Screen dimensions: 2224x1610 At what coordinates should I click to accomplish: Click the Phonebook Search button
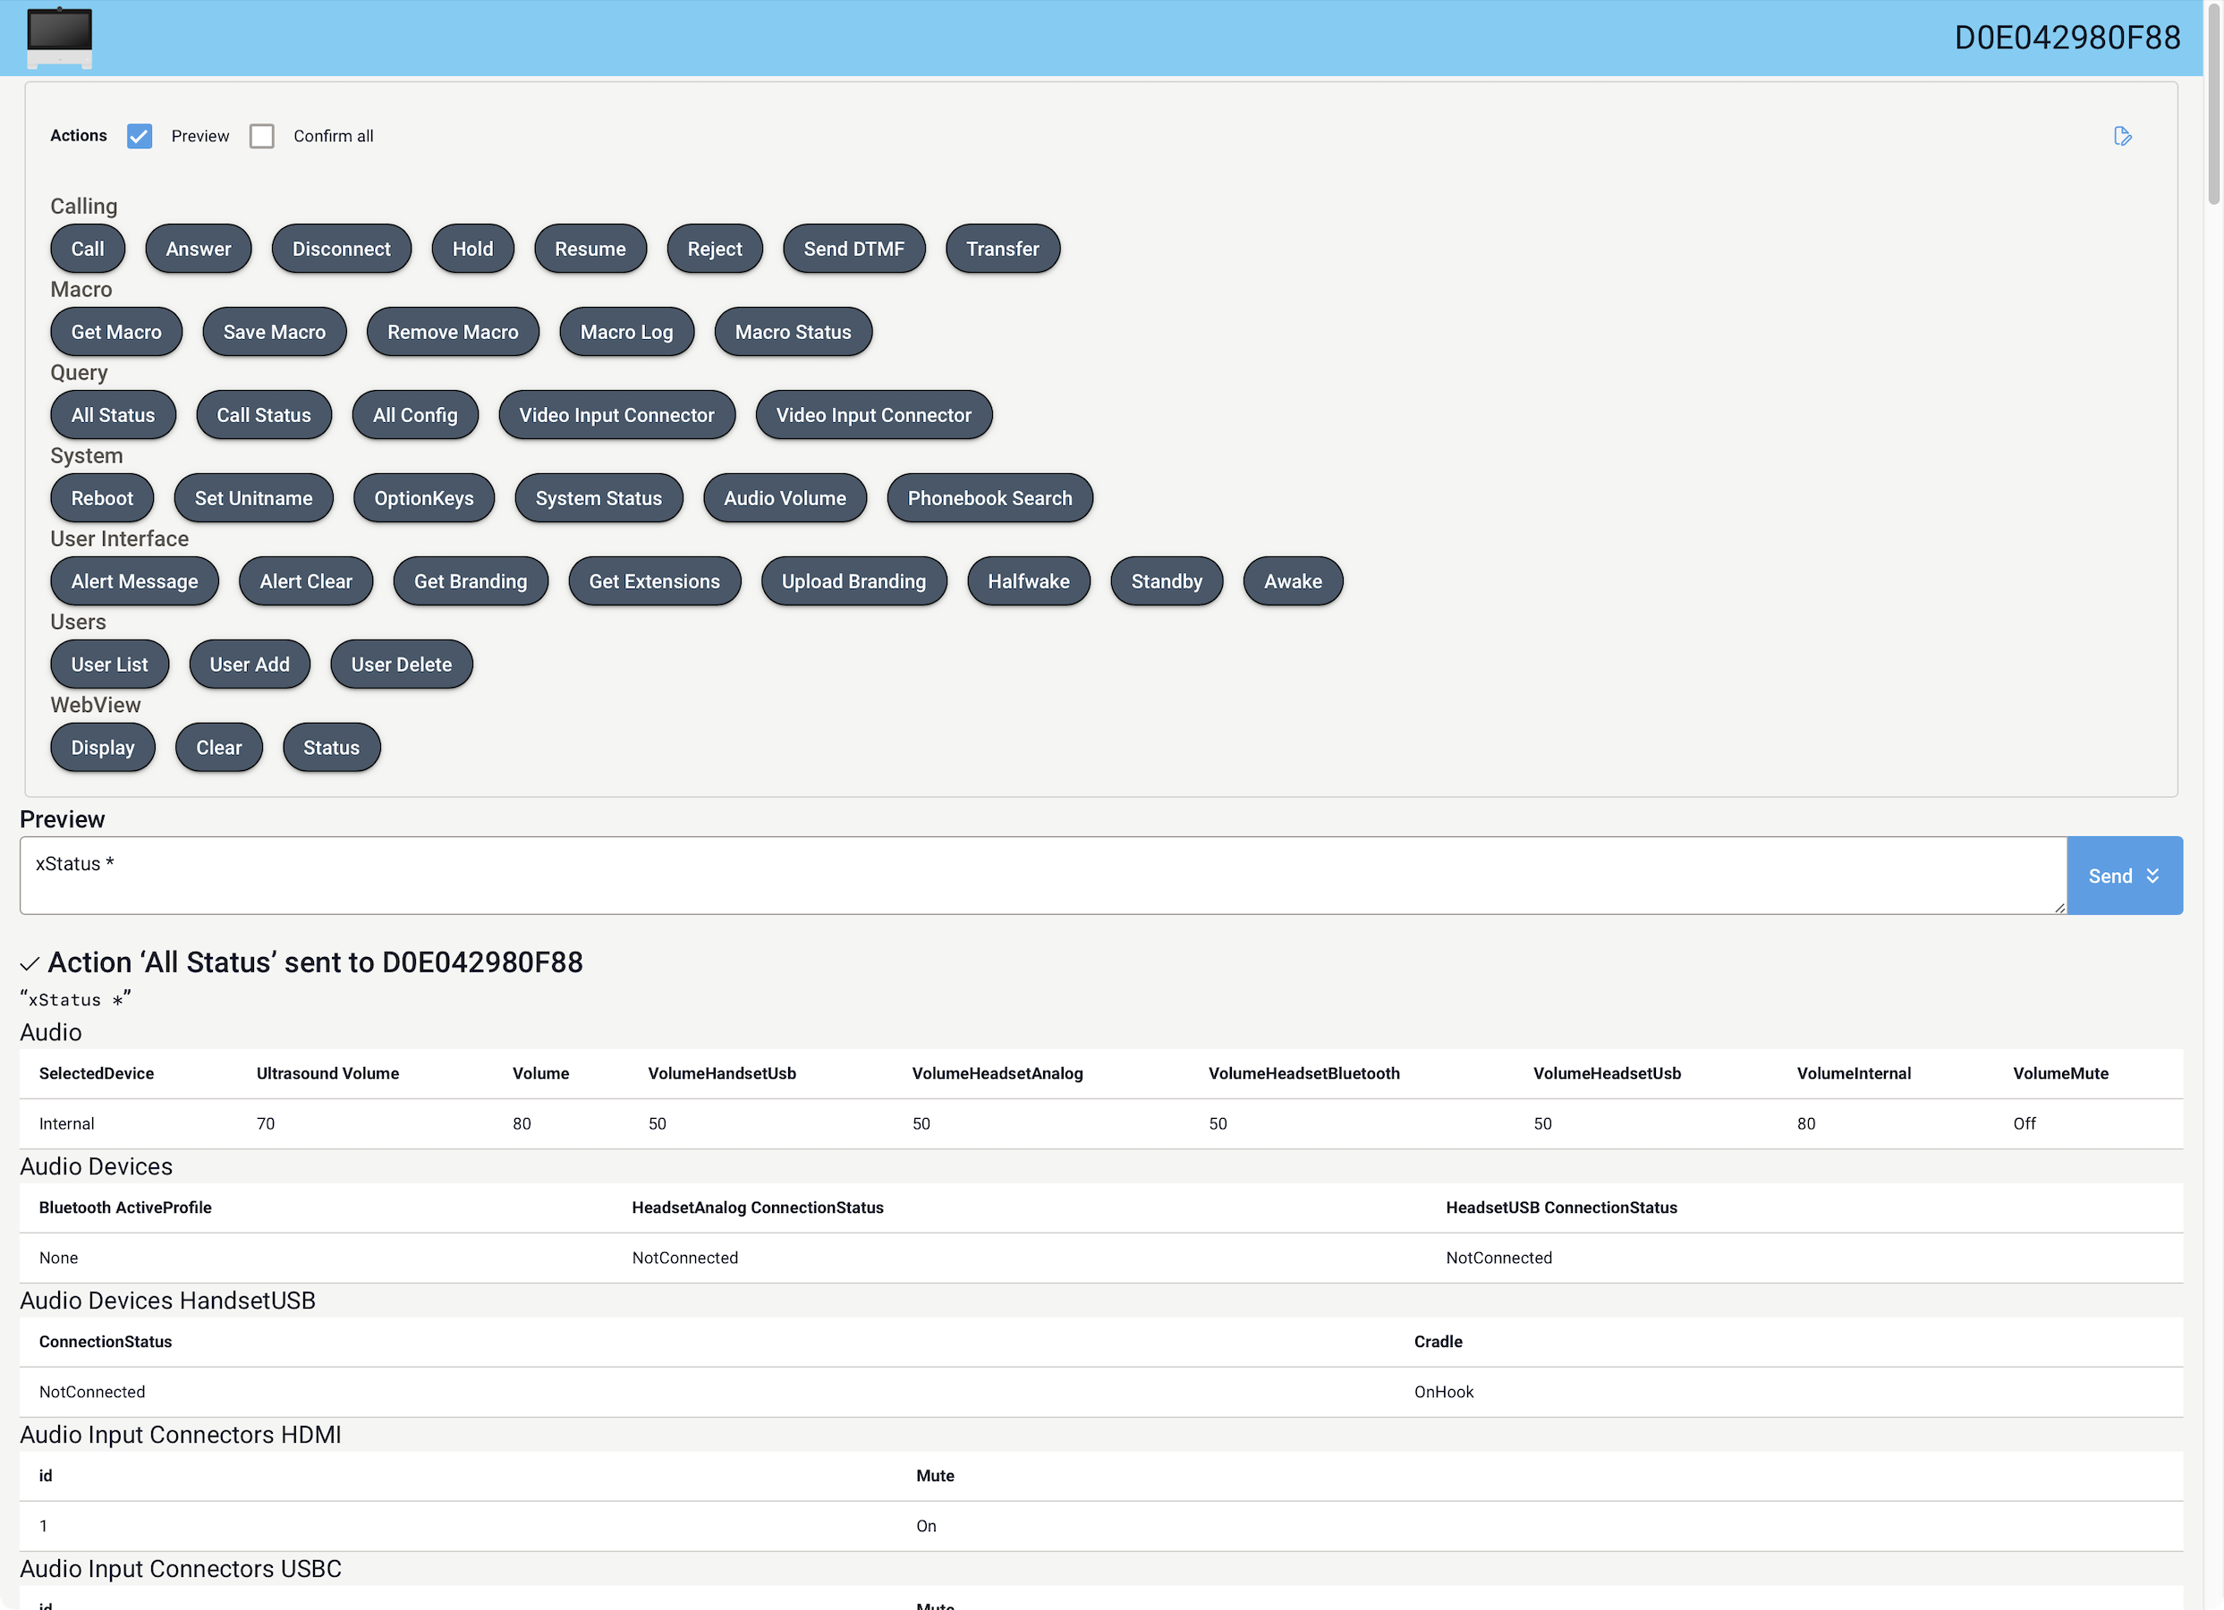pos(989,498)
